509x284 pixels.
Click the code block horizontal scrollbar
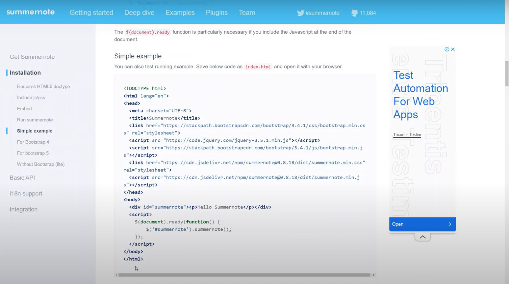[244, 275]
